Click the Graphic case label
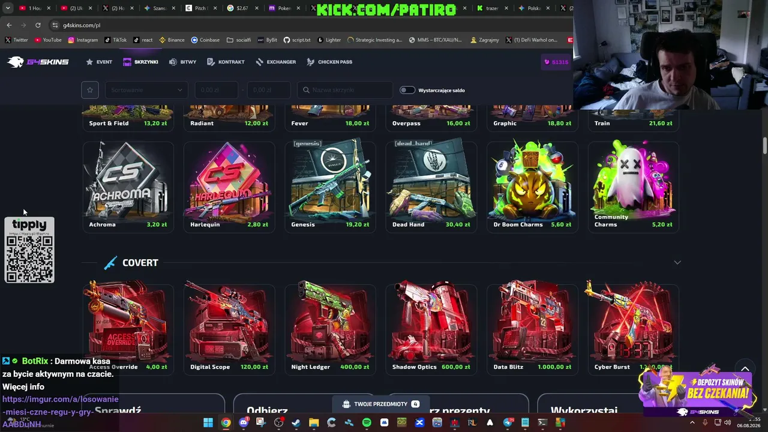 [x=505, y=123]
